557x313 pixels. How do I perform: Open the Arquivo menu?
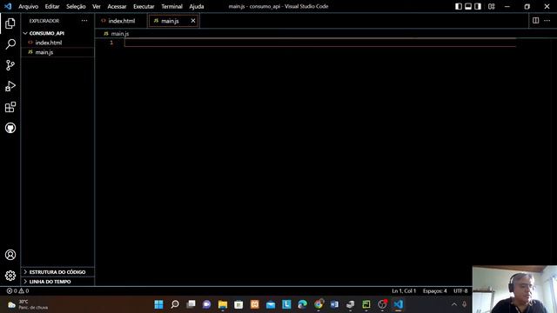[x=29, y=6]
